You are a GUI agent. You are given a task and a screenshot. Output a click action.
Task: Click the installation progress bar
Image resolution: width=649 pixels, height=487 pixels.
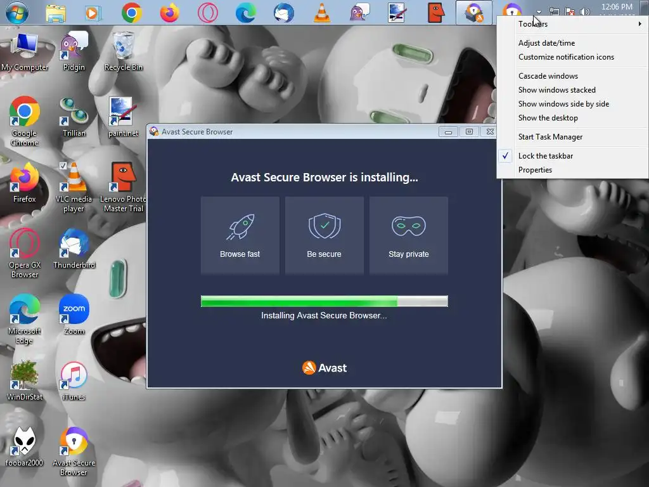pyautogui.click(x=324, y=301)
